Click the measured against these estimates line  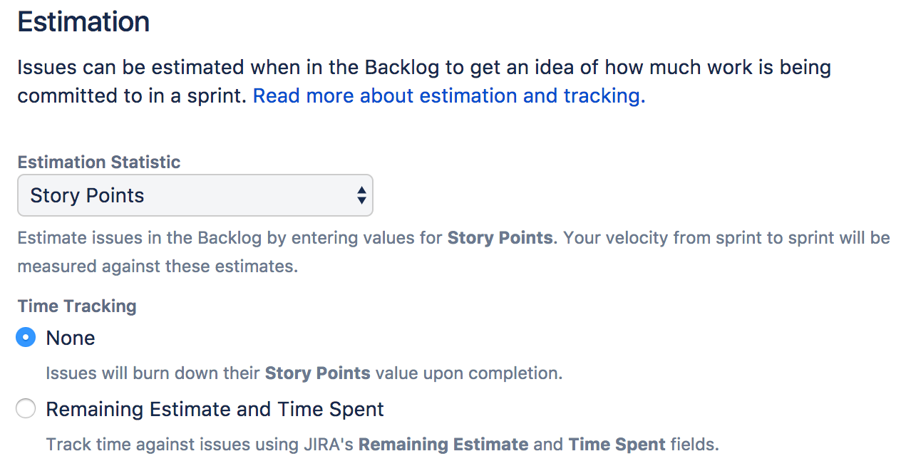pos(158,267)
